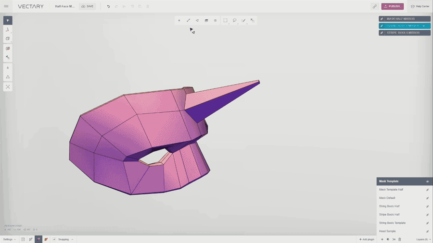Delete layer using the trash icon
This screenshot has width=433, height=243.
(x=399, y=239)
